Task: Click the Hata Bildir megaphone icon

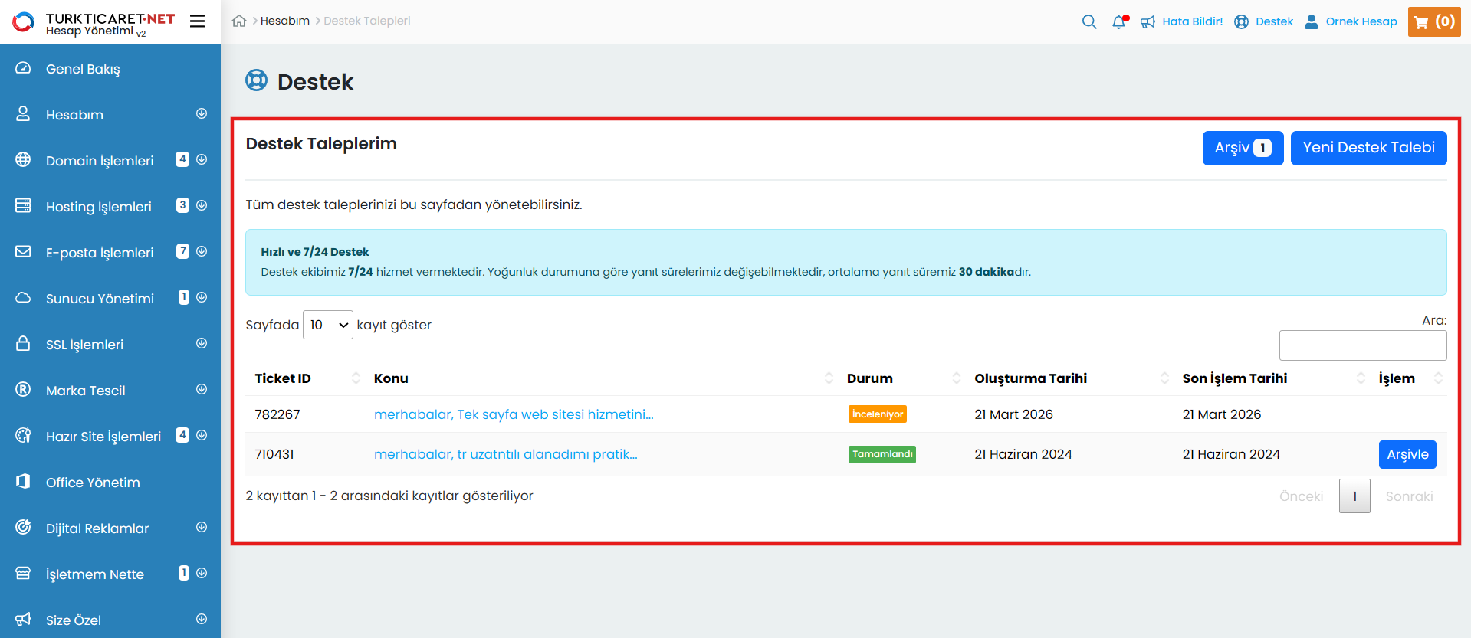Action: (x=1148, y=21)
